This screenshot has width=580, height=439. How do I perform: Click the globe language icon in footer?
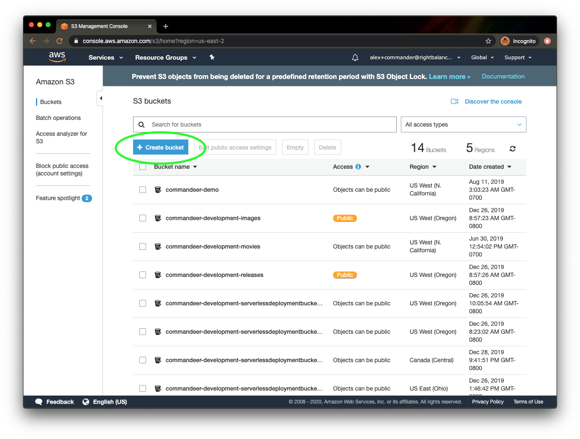pos(86,402)
